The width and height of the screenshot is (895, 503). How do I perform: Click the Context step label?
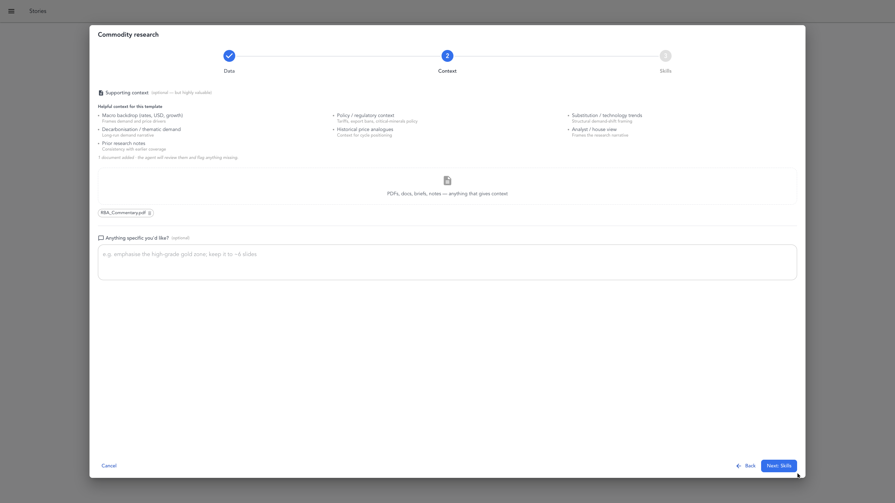[x=447, y=71]
